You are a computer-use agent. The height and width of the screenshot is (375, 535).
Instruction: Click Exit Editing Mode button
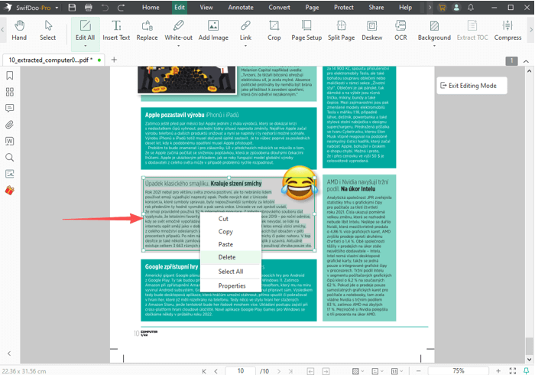point(472,86)
